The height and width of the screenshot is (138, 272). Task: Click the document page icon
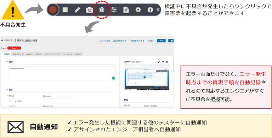[126, 10]
